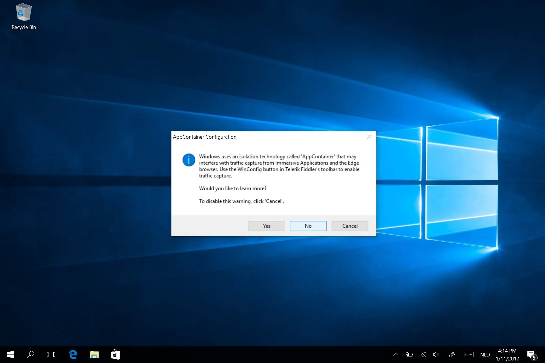The height and width of the screenshot is (363, 545).
Task: Click the battery power tray icon
Action: tap(409, 354)
